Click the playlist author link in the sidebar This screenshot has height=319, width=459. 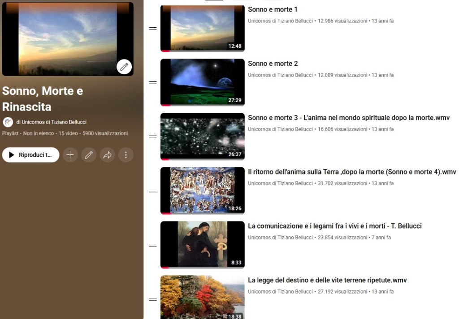point(52,122)
